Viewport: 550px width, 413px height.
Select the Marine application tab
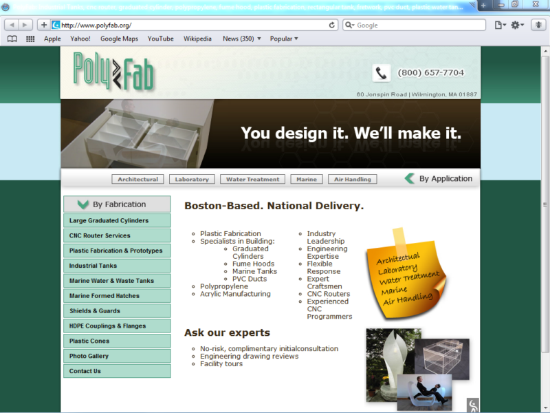[307, 179]
